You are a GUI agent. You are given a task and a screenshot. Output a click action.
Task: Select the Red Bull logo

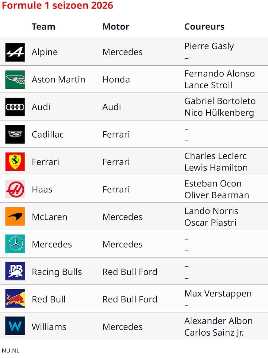tap(15, 299)
